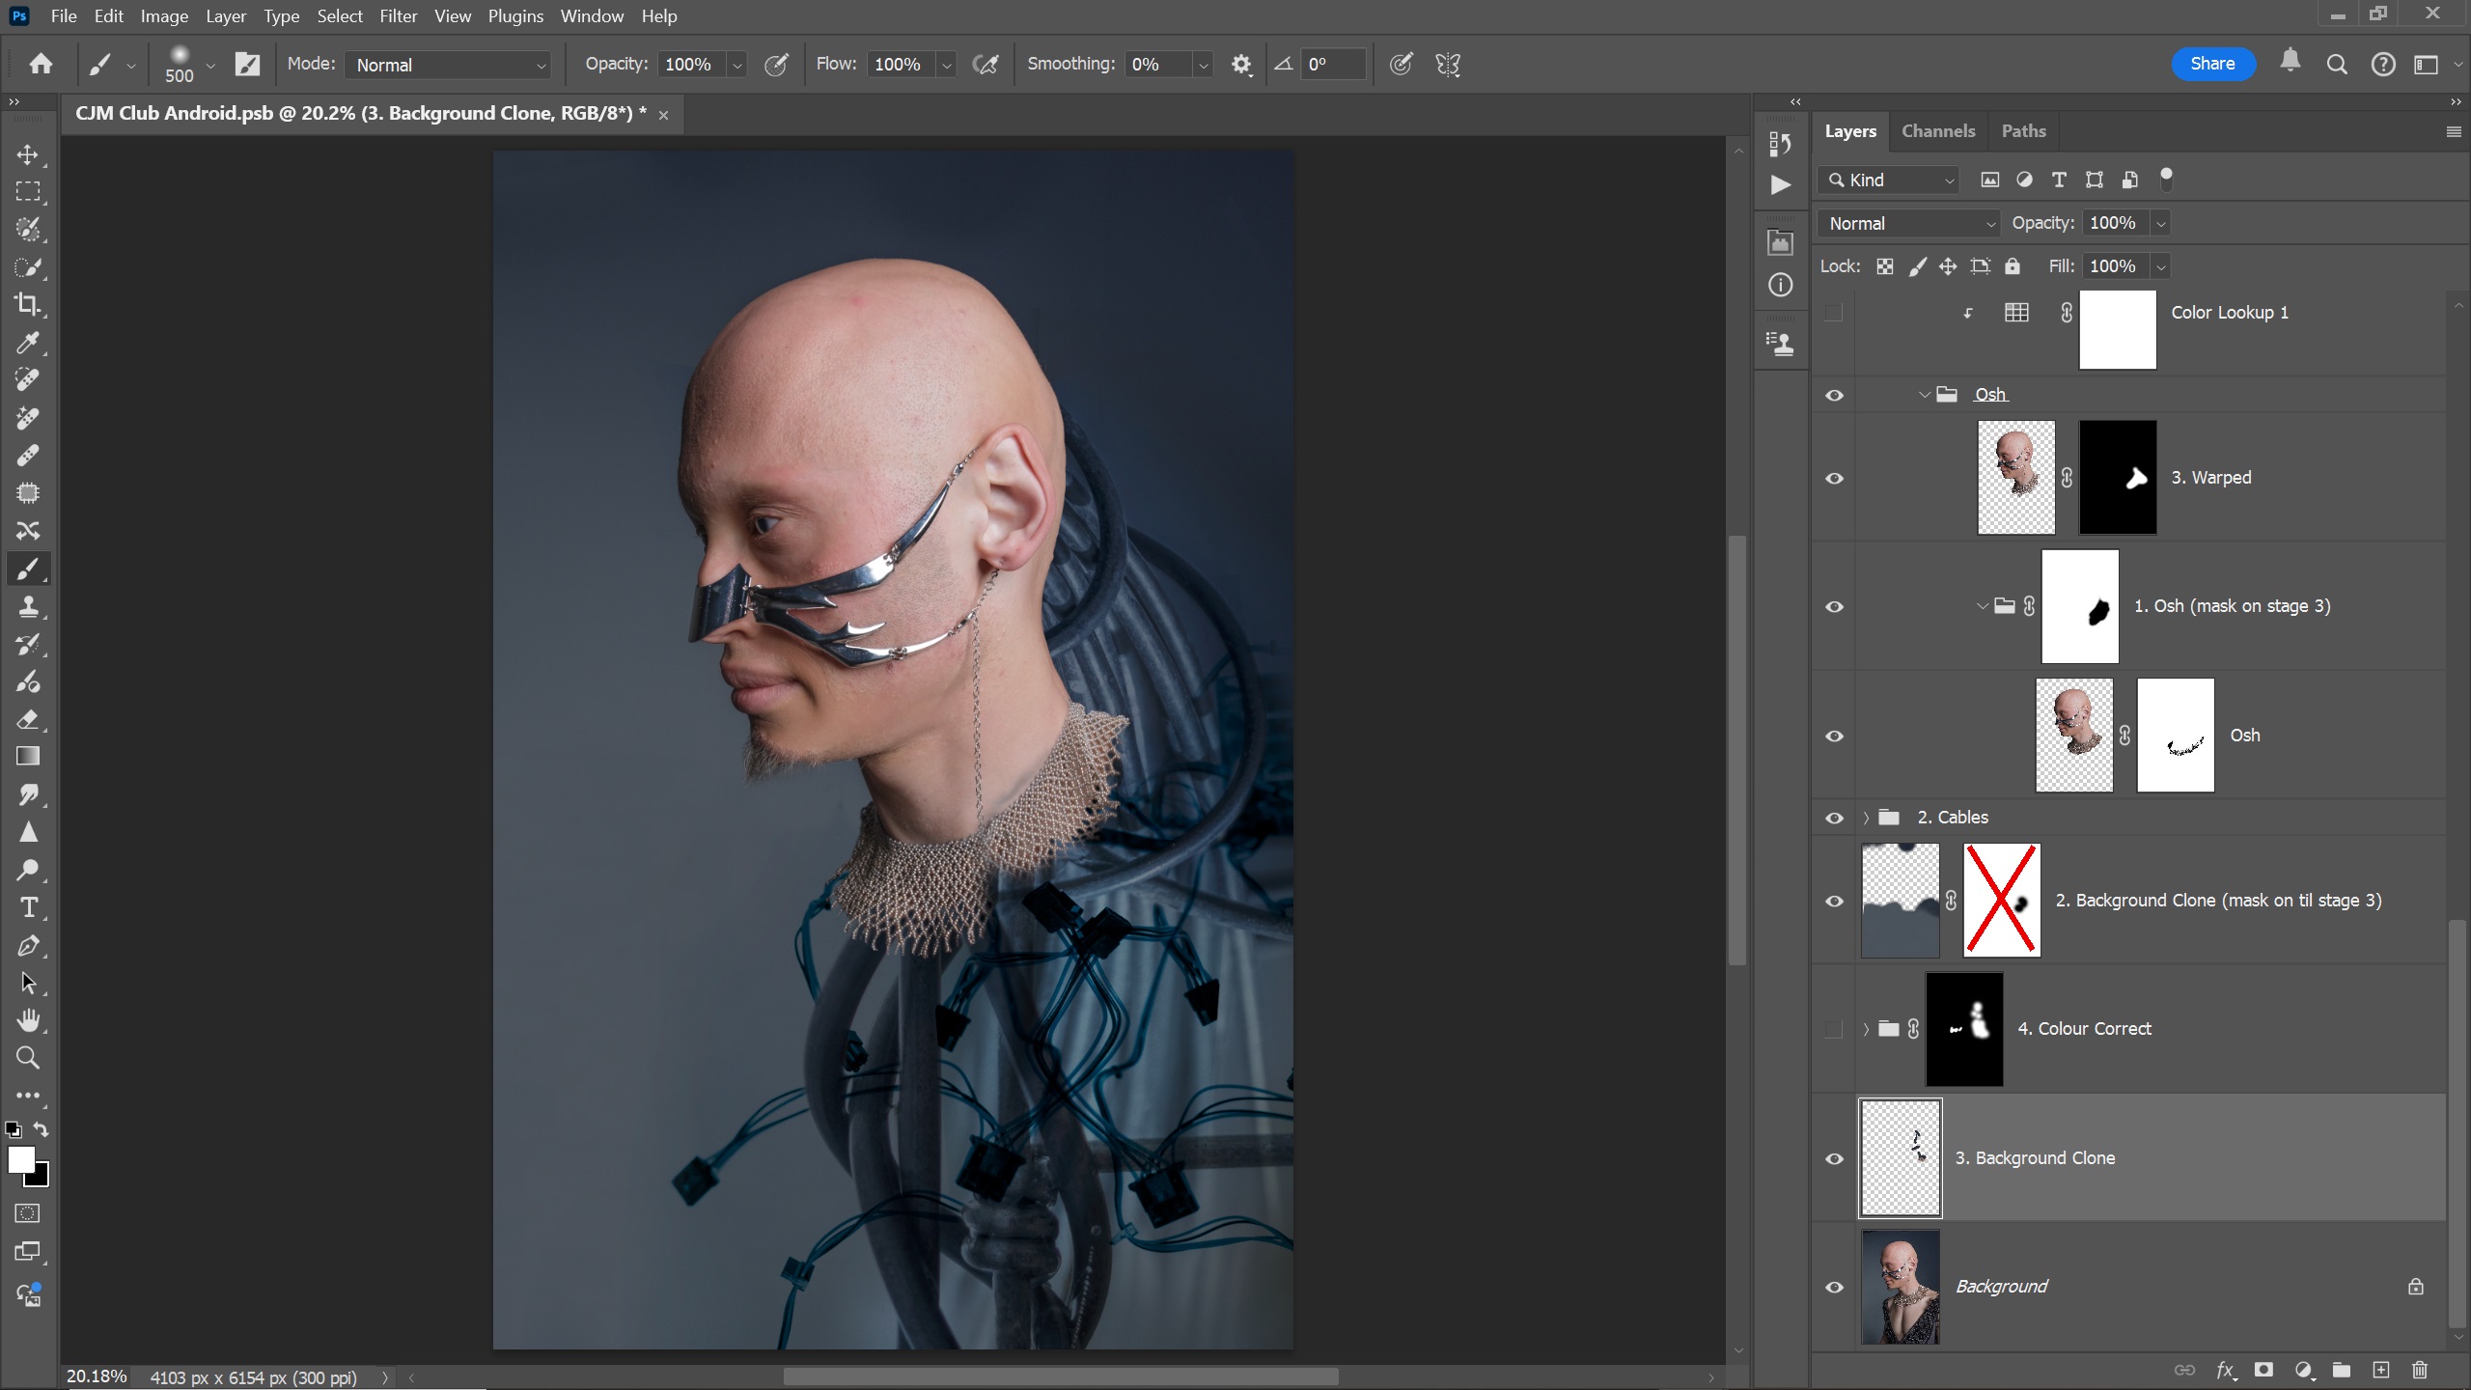Screen dimensions: 2471x1390
Task: Select the Clone Stamp tool
Action: [x=27, y=607]
